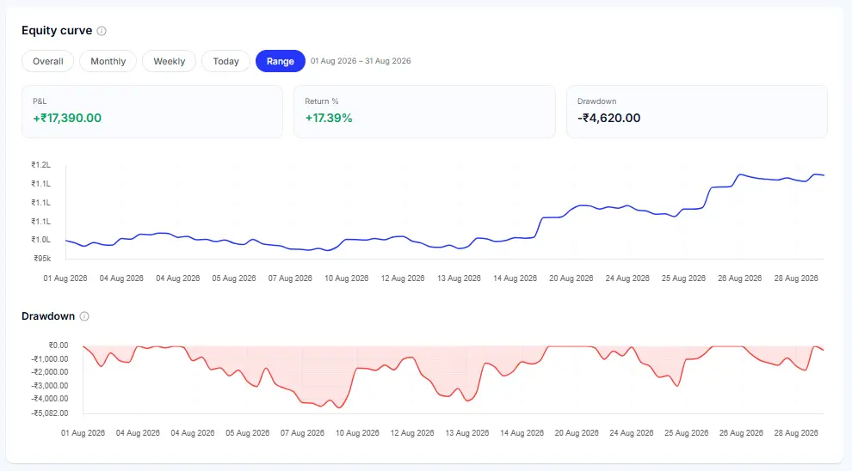Click the Return % value +17.39%
852x471 pixels.
(329, 118)
